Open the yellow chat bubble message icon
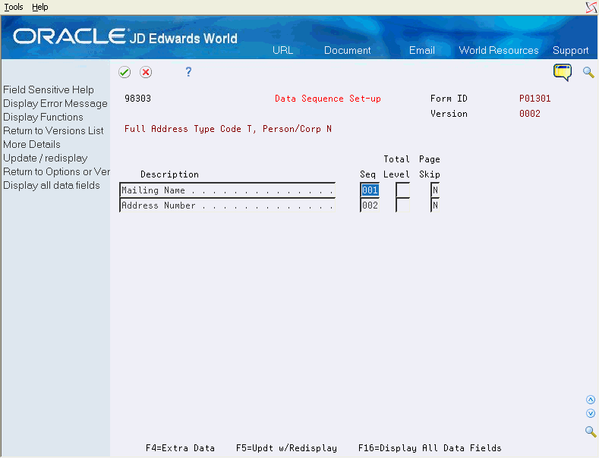This screenshot has height=458, width=599. (x=563, y=73)
